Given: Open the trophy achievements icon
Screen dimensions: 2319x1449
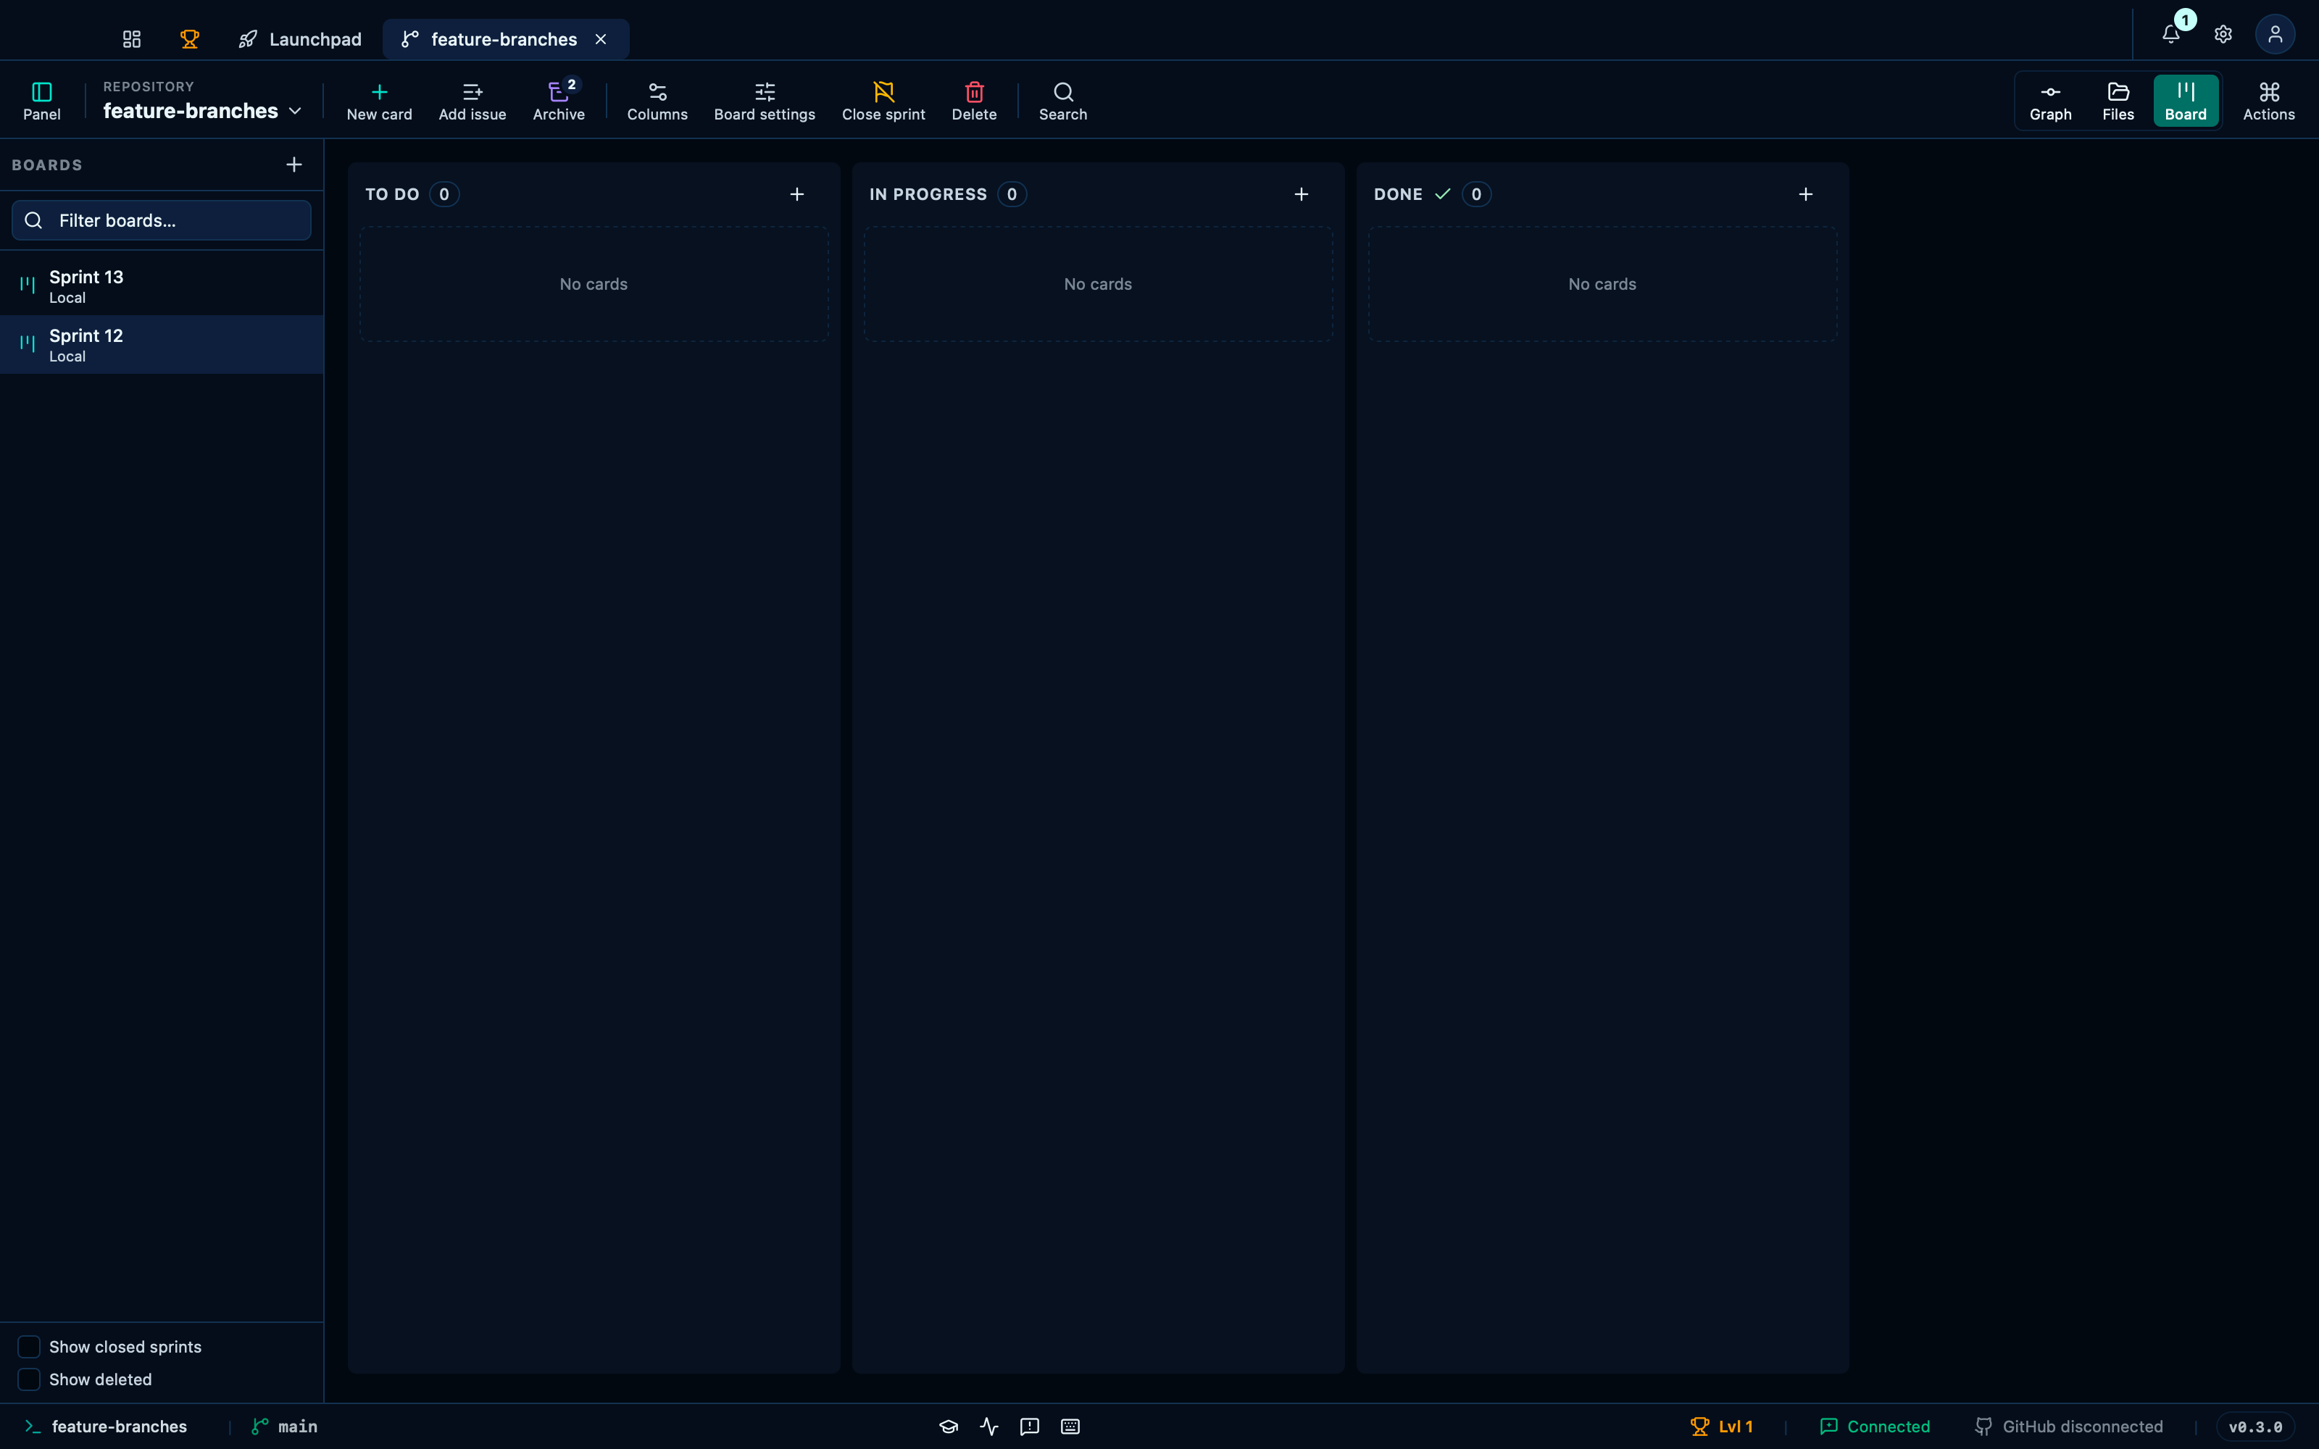Looking at the screenshot, I should click(x=190, y=39).
